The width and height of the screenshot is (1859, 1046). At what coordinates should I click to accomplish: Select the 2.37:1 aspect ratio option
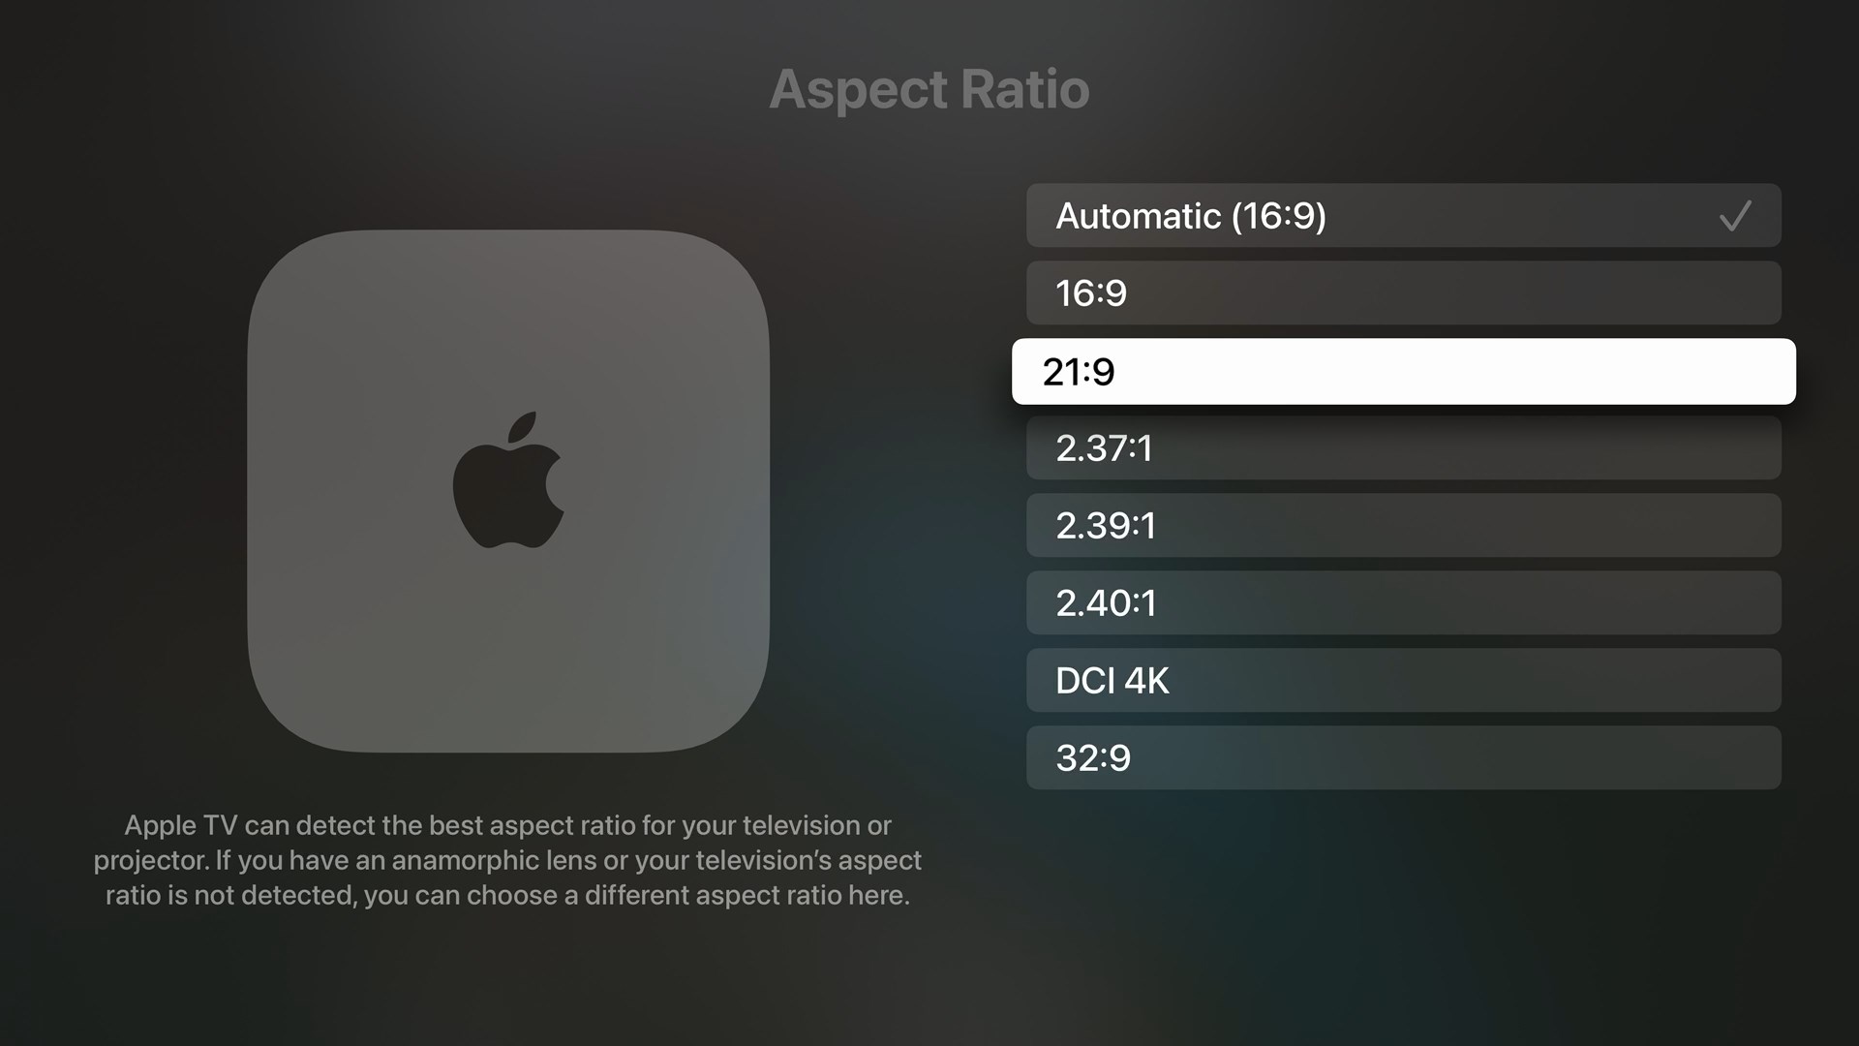(x=1403, y=448)
